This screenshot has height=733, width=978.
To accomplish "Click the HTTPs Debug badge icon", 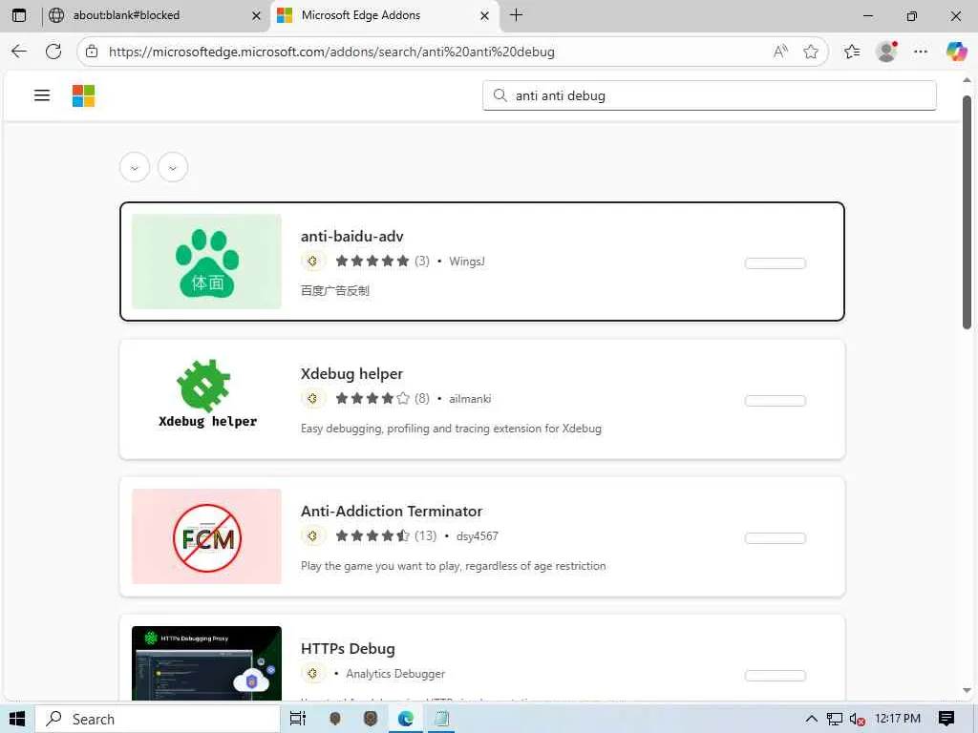I will (313, 673).
